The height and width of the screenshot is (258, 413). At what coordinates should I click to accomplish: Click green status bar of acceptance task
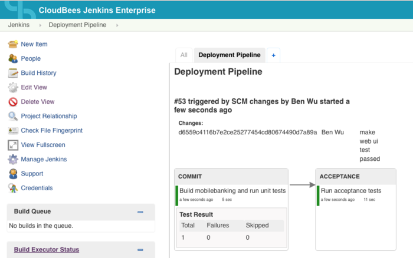pyautogui.click(x=318, y=196)
